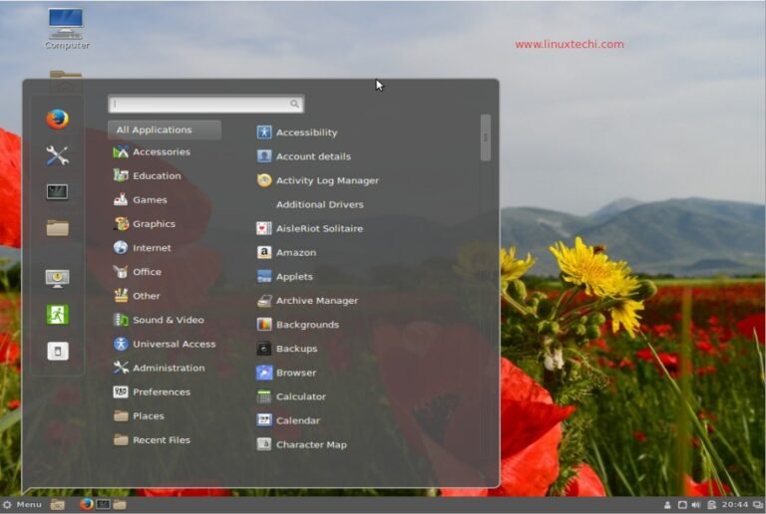
Task: Launch Activity Log Manager
Action: click(317, 180)
